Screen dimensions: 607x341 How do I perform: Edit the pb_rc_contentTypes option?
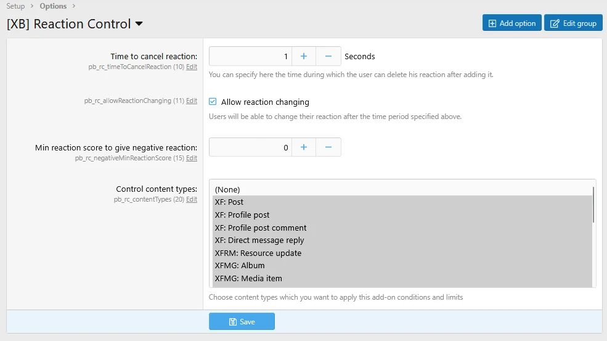(192, 199)
